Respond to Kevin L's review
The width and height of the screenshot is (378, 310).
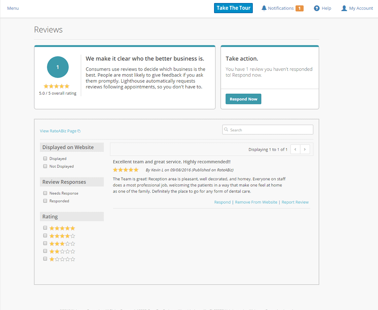click(222, 202)
